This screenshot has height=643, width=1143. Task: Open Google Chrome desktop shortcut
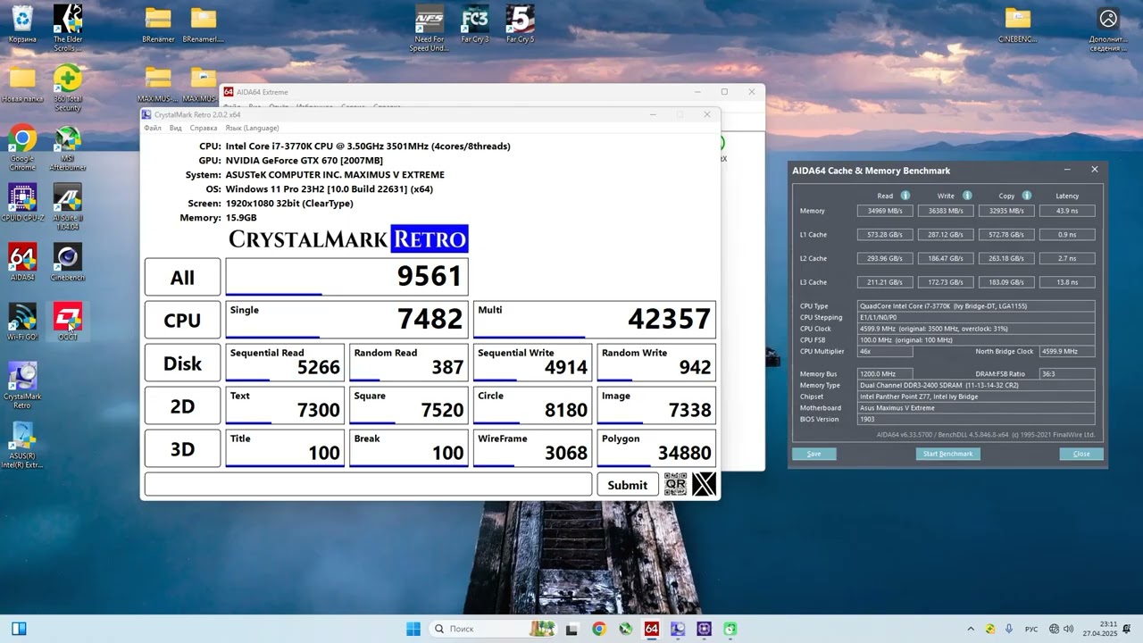22,147
